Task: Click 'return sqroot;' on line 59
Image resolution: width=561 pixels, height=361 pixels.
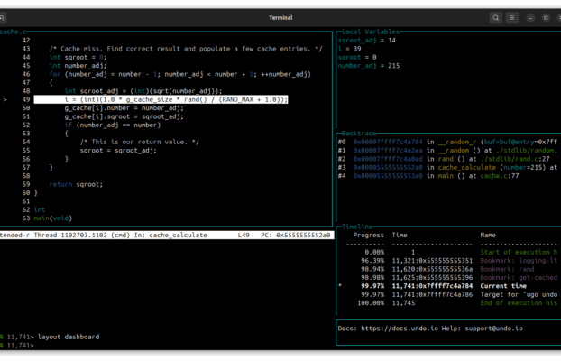Action: 76,184
